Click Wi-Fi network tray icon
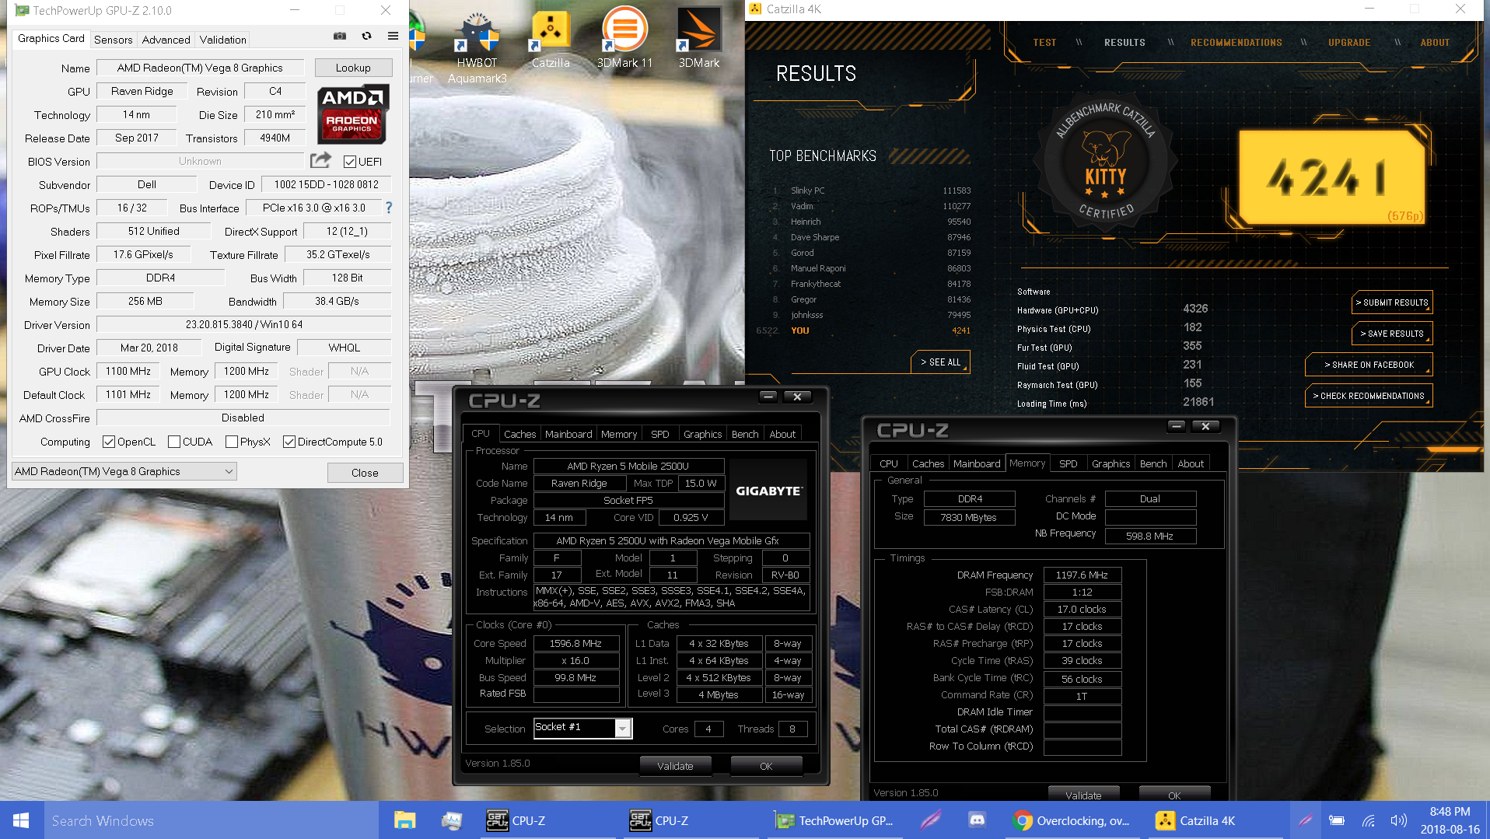 point(1368,820)
